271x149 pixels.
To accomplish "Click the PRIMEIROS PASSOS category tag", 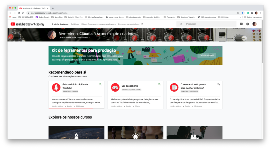I will point(70,91).
